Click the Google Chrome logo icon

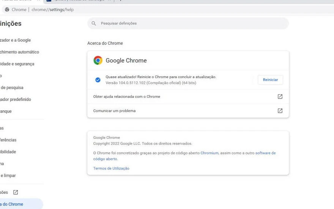(98, 60)
